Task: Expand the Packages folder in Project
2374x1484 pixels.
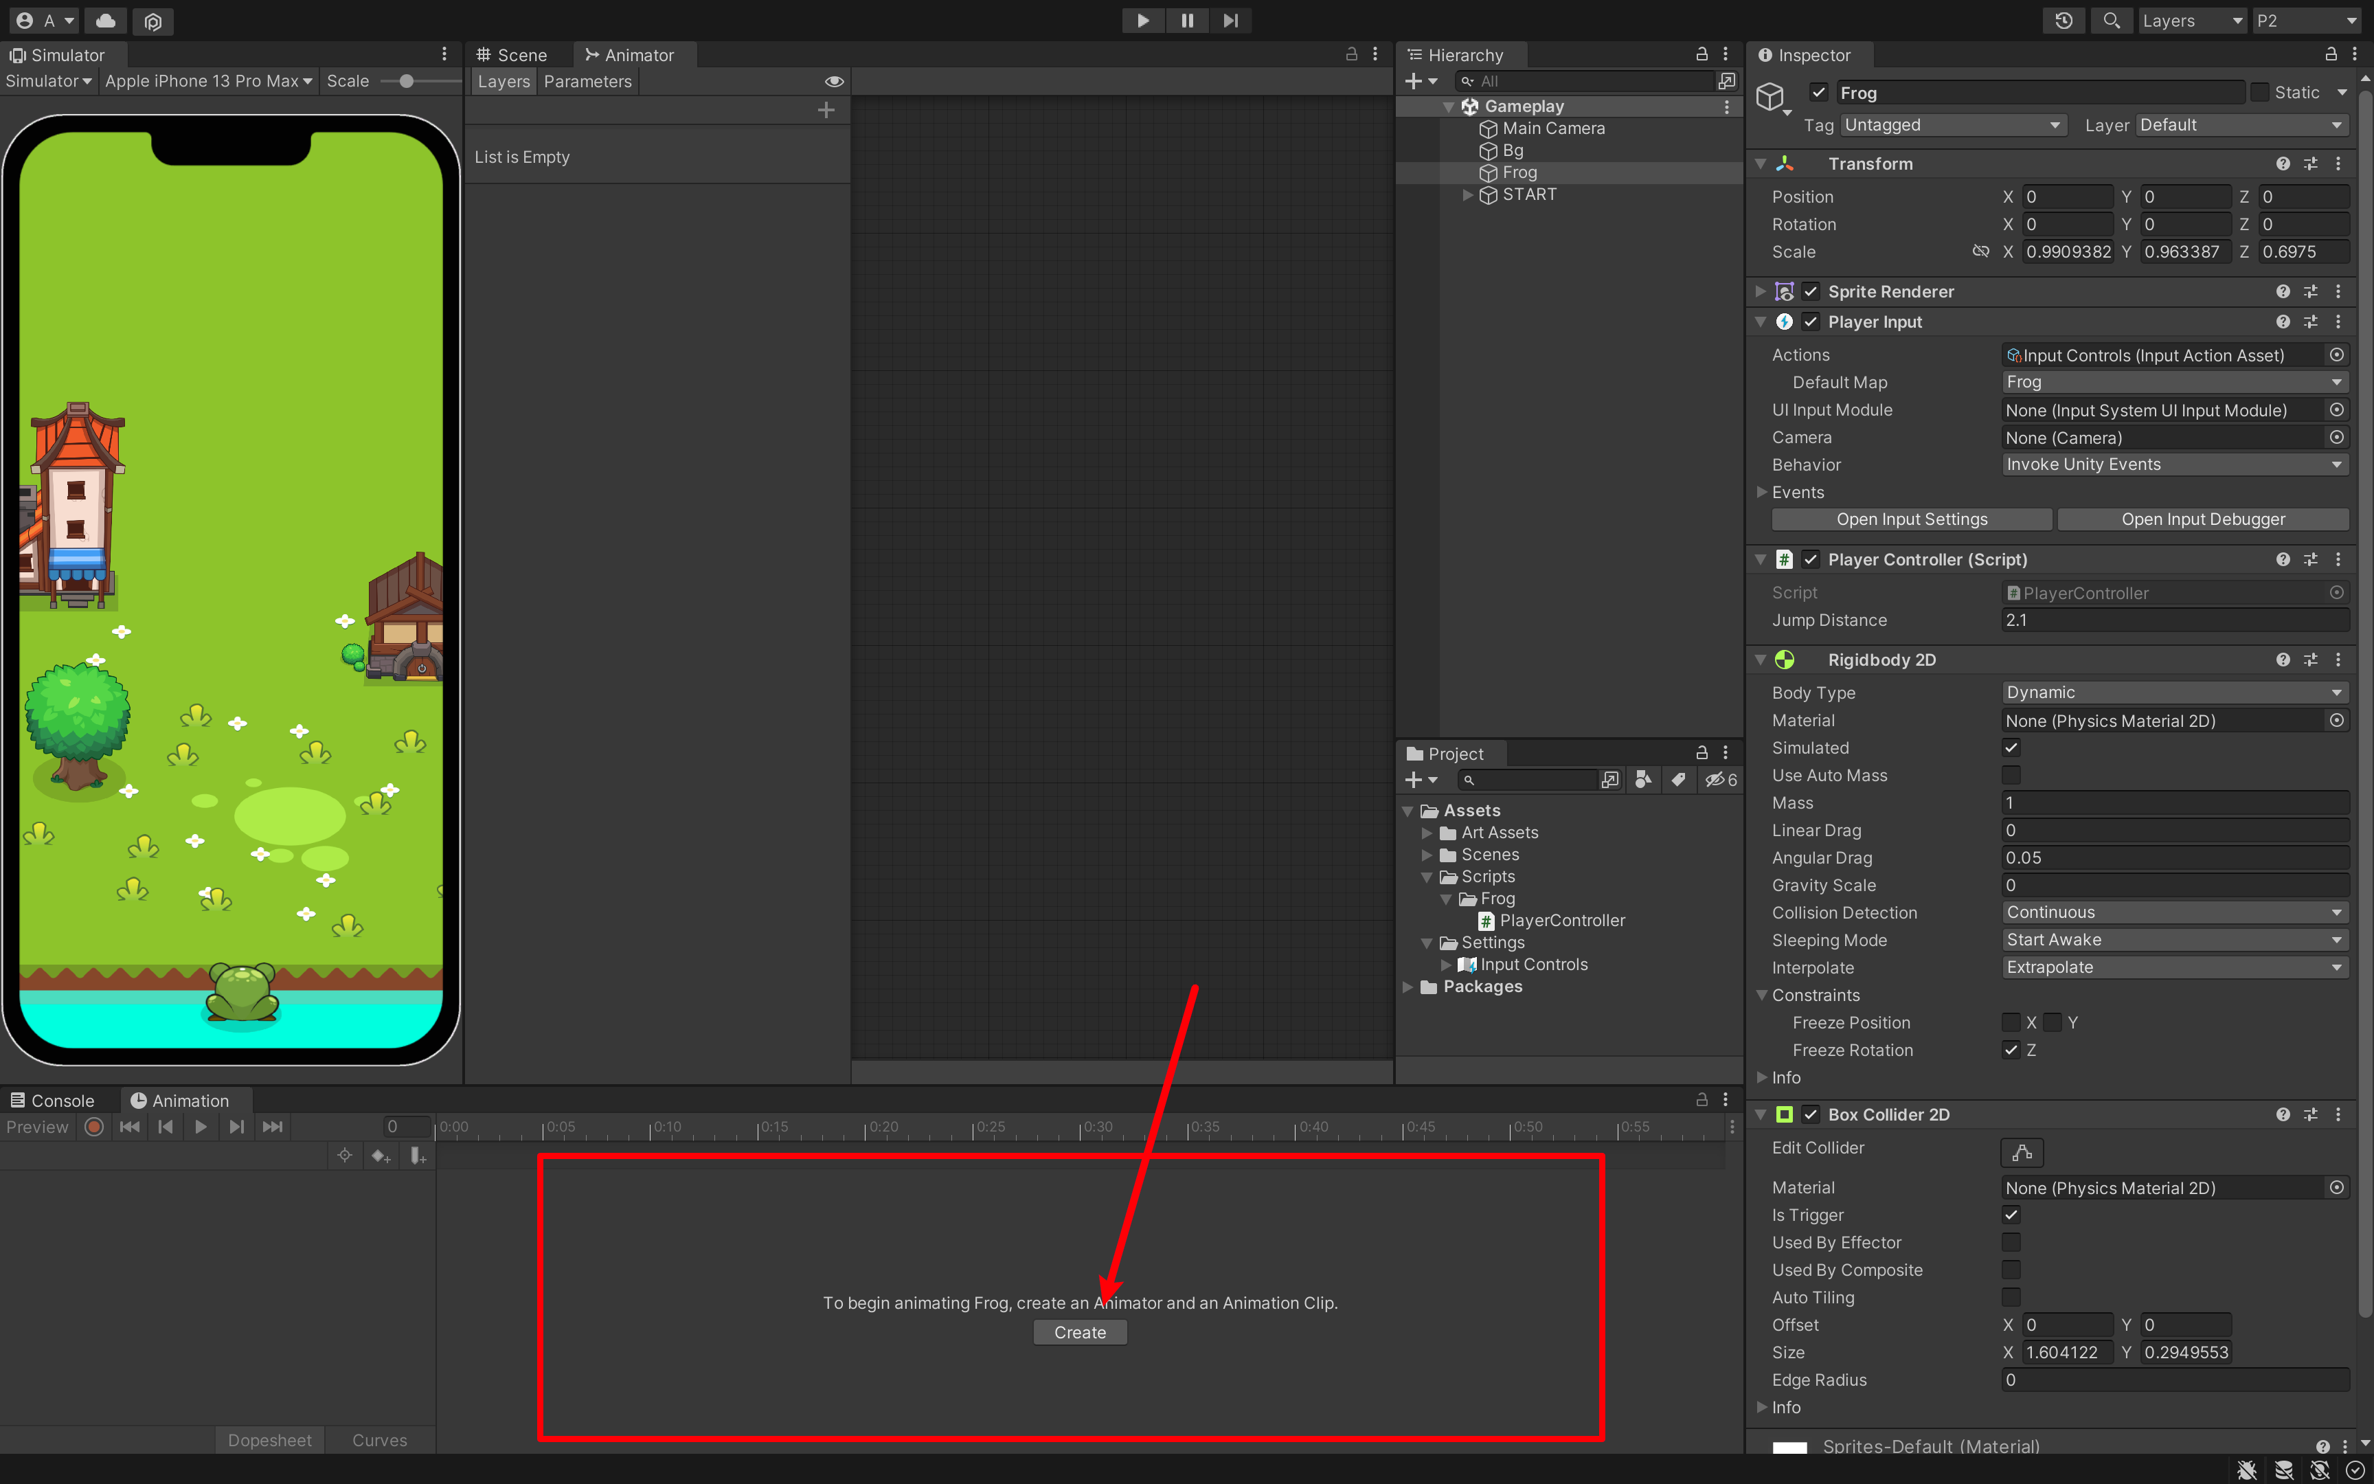Action: point(1409,987)
